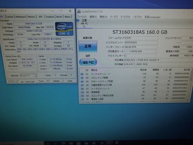Open the ファイル(F) menu

tap(82, 17)
